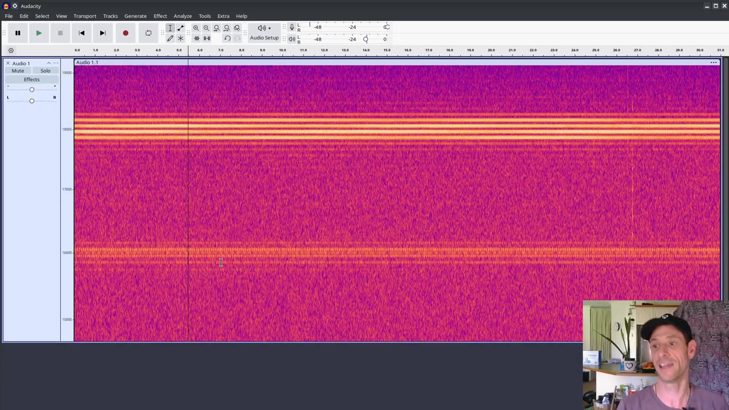The width and height of the screenshot is (729, 410).
Task: Skip to end of the project
Action: (103, 33)
